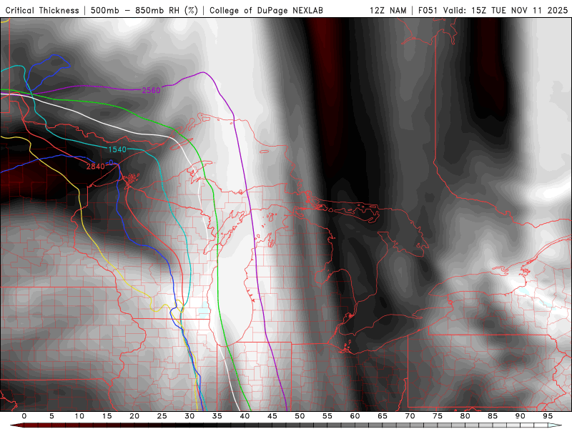Screen dimensions: 572x429
Task: Click the 25 value on color scale
Action: 162,416
